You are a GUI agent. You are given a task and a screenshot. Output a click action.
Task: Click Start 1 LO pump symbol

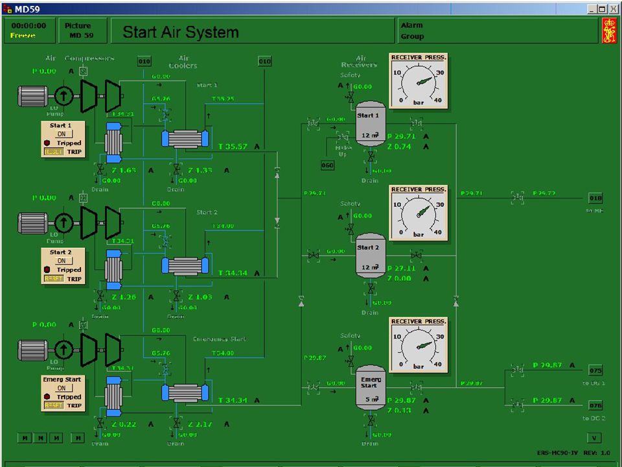coord(63,96)
